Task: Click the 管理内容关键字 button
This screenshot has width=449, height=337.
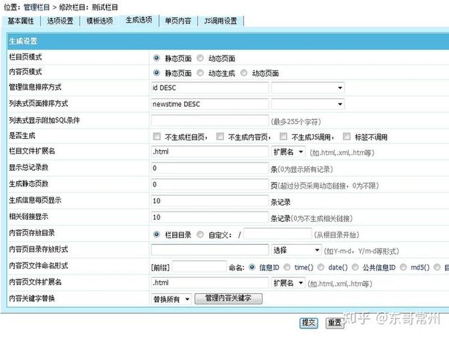Action: click(228, 298)
